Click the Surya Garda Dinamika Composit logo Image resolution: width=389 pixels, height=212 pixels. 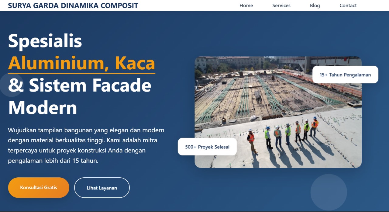73,5
